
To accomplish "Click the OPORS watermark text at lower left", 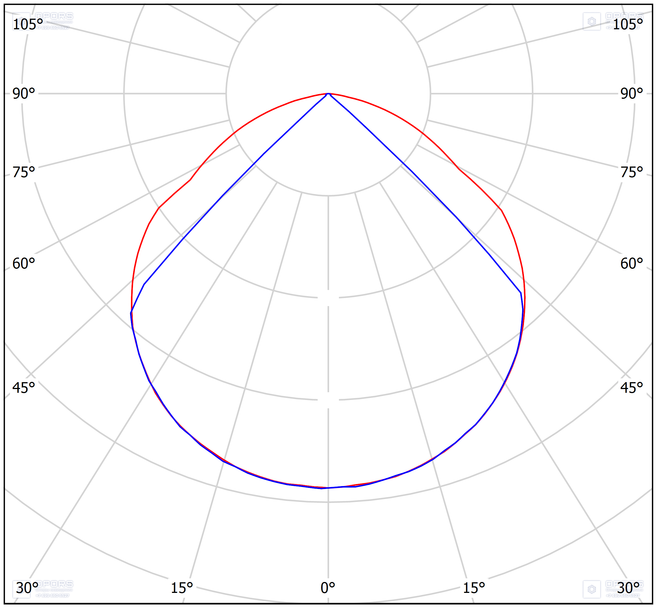I will click(x=54, y=584).
